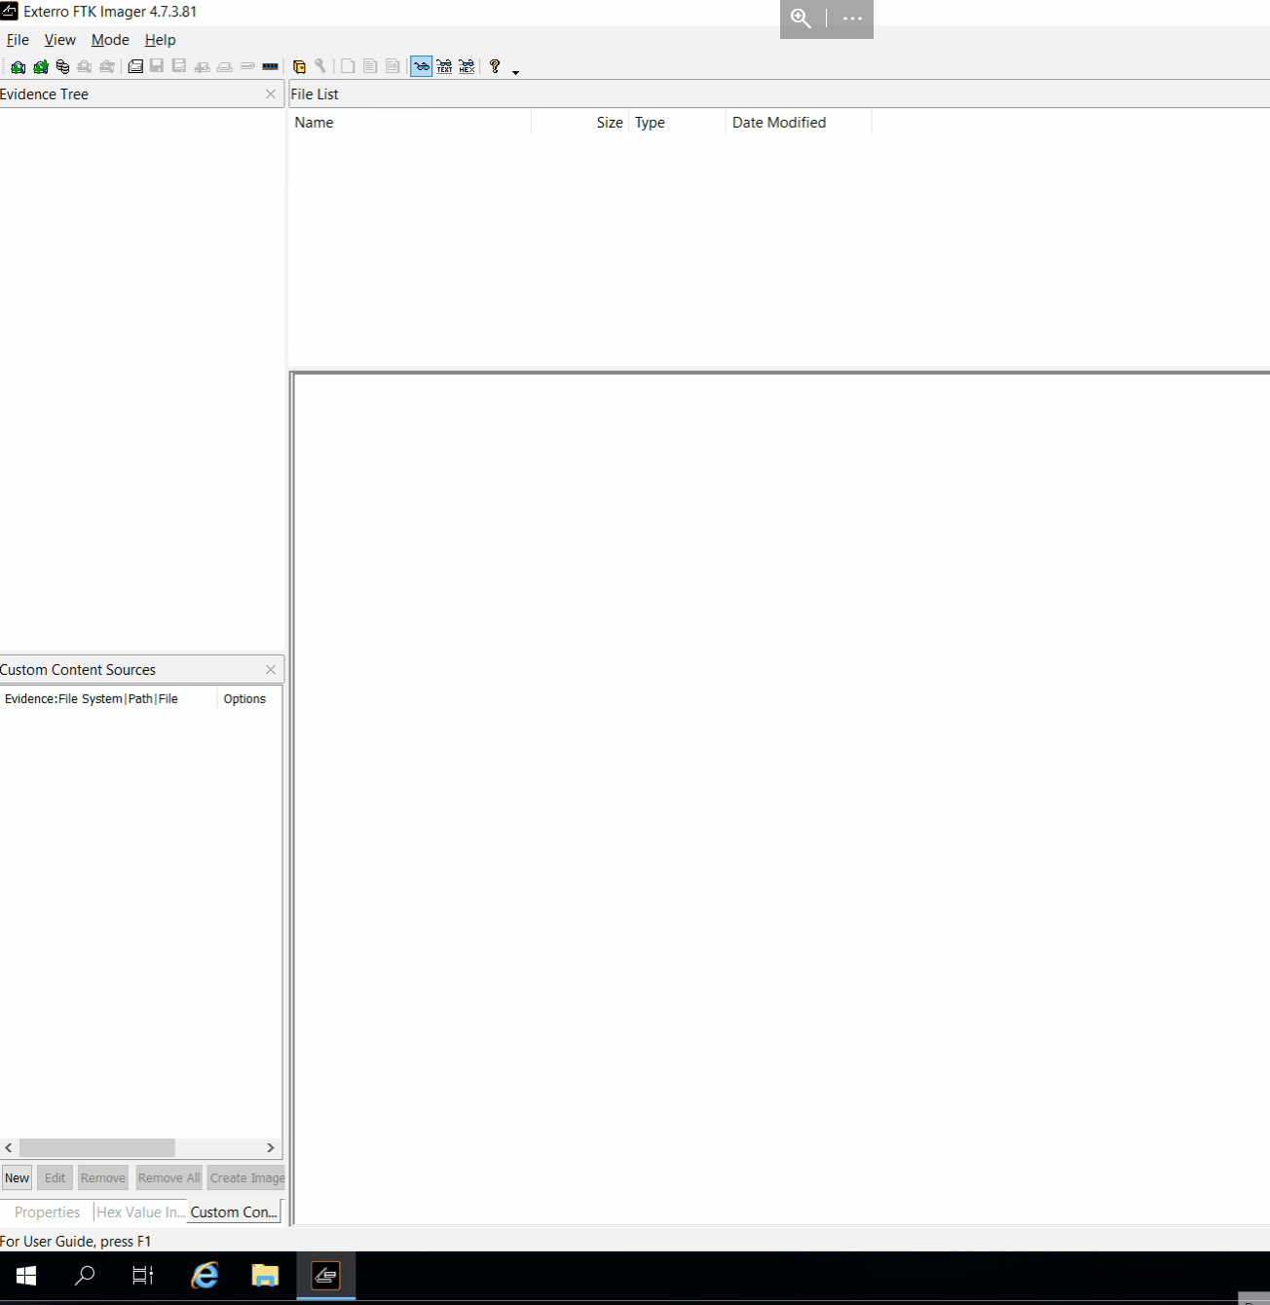
Task: Open the toolbar overflow dropdown arrow
Action: tap(515, 70)
